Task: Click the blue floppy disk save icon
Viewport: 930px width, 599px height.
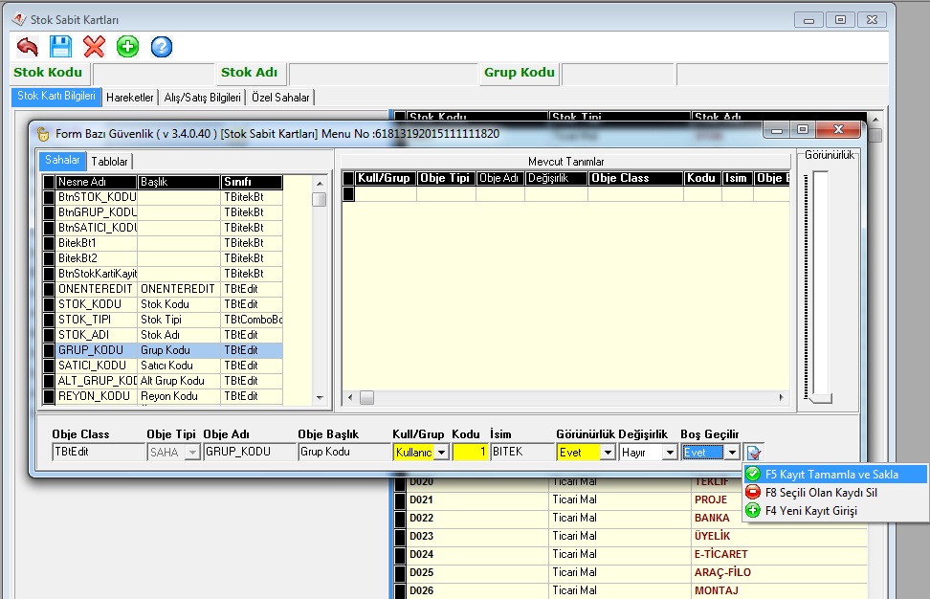Action: pyautogui.click(x=61, y=46)
